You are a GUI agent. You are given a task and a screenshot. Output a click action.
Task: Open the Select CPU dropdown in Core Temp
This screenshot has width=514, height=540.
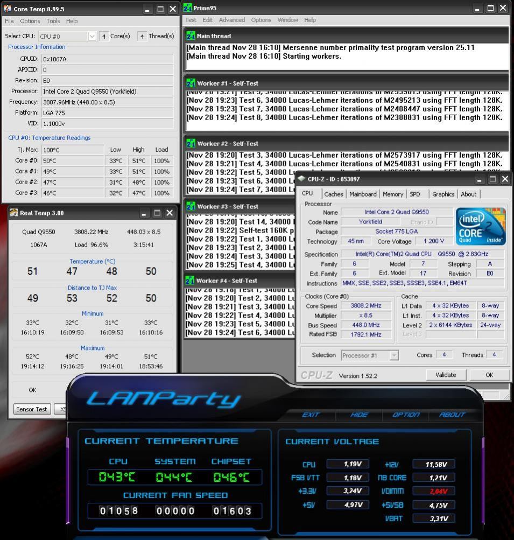(92, 36)
